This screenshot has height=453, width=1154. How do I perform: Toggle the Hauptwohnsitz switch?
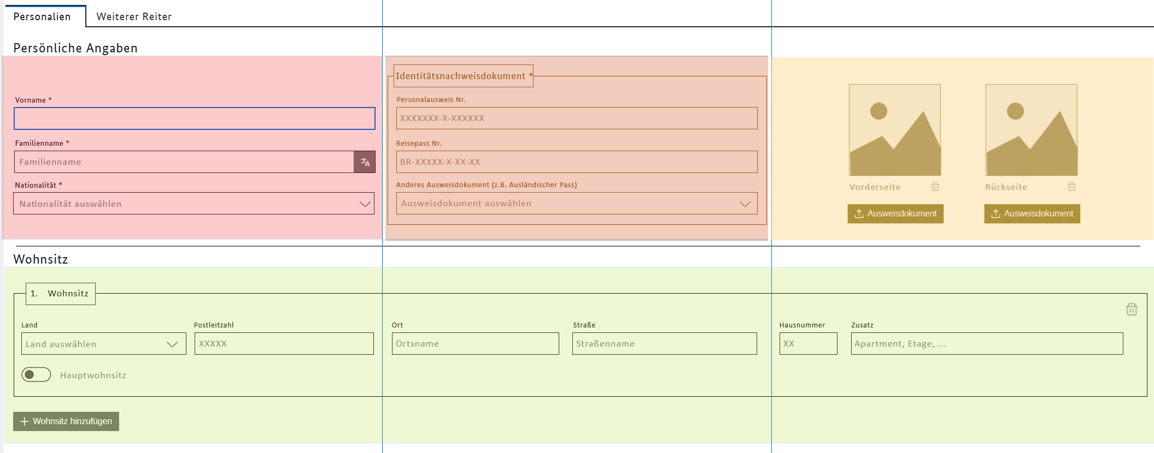pos(36,374)
